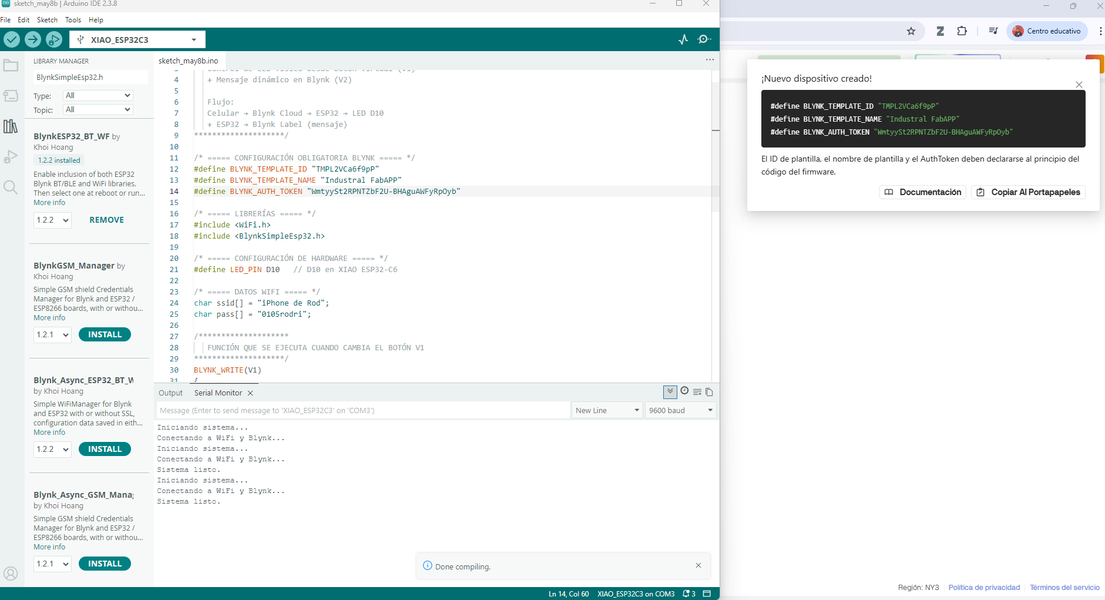This screenshot has height=600, width=1105.
Task: Toggle autoscroll in Serial Monitor
Action: 670,391
